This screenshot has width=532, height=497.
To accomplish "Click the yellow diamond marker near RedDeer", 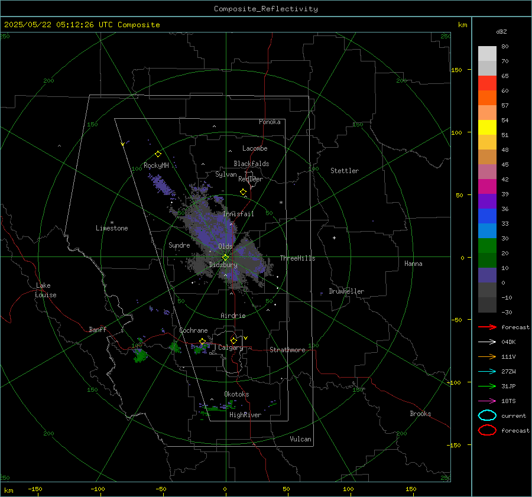I will [244, 192].
